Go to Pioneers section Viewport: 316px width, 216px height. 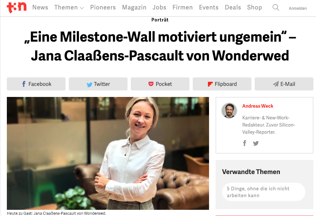click(x=103, y=7)
